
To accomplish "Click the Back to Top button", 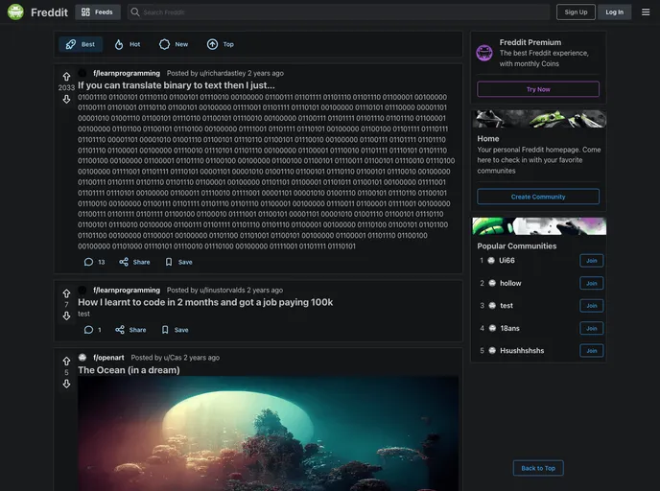I will point(538,468).
